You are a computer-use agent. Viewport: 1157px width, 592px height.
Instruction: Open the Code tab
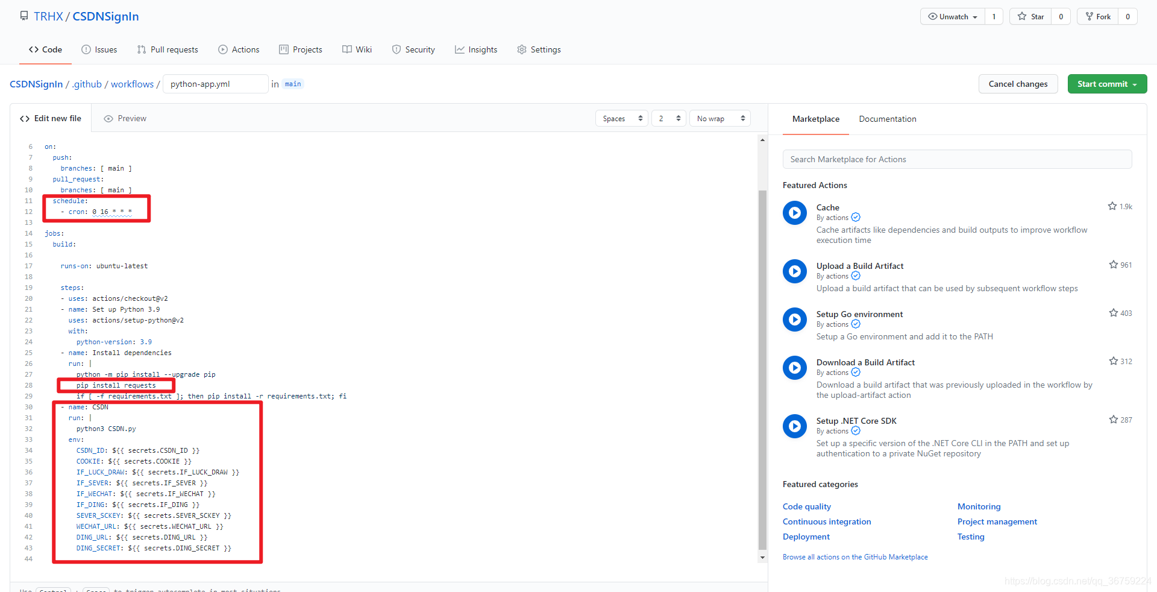pos(45,49)
